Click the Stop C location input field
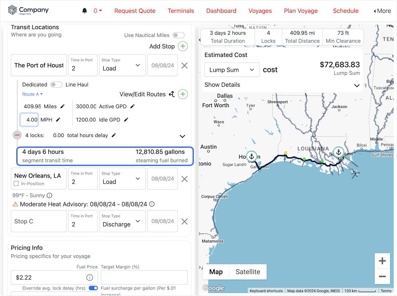This screenshot has height=296, width=397. coord(39,222)
